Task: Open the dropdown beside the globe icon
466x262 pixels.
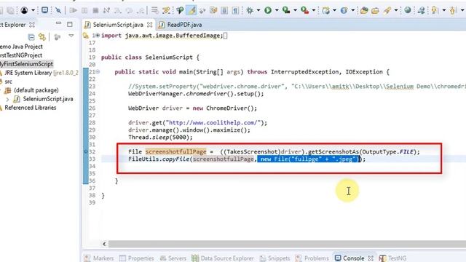Action: 335,11
